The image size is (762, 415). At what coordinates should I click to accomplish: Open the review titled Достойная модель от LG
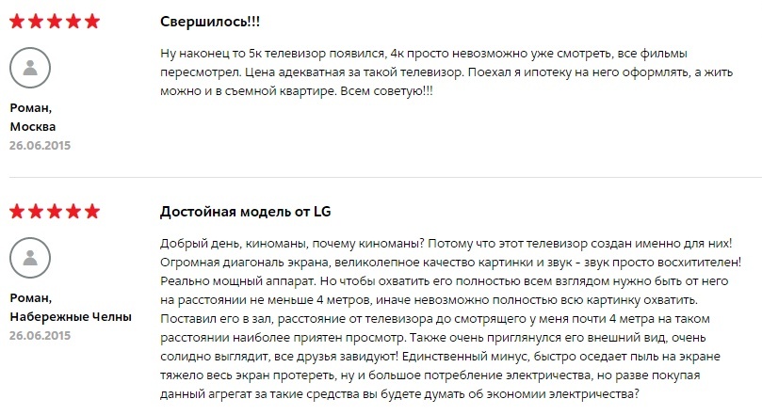[246, 212]
